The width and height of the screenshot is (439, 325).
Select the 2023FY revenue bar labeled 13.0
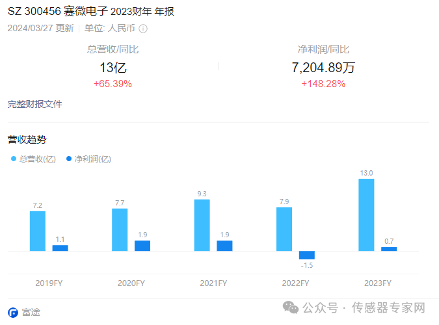point(366,214)
